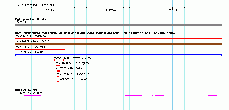Screen dimensions: 229x110
Task: Select the red esv2759784 loss variant bar
Action: pyautogui.click(x=118, y=39)
